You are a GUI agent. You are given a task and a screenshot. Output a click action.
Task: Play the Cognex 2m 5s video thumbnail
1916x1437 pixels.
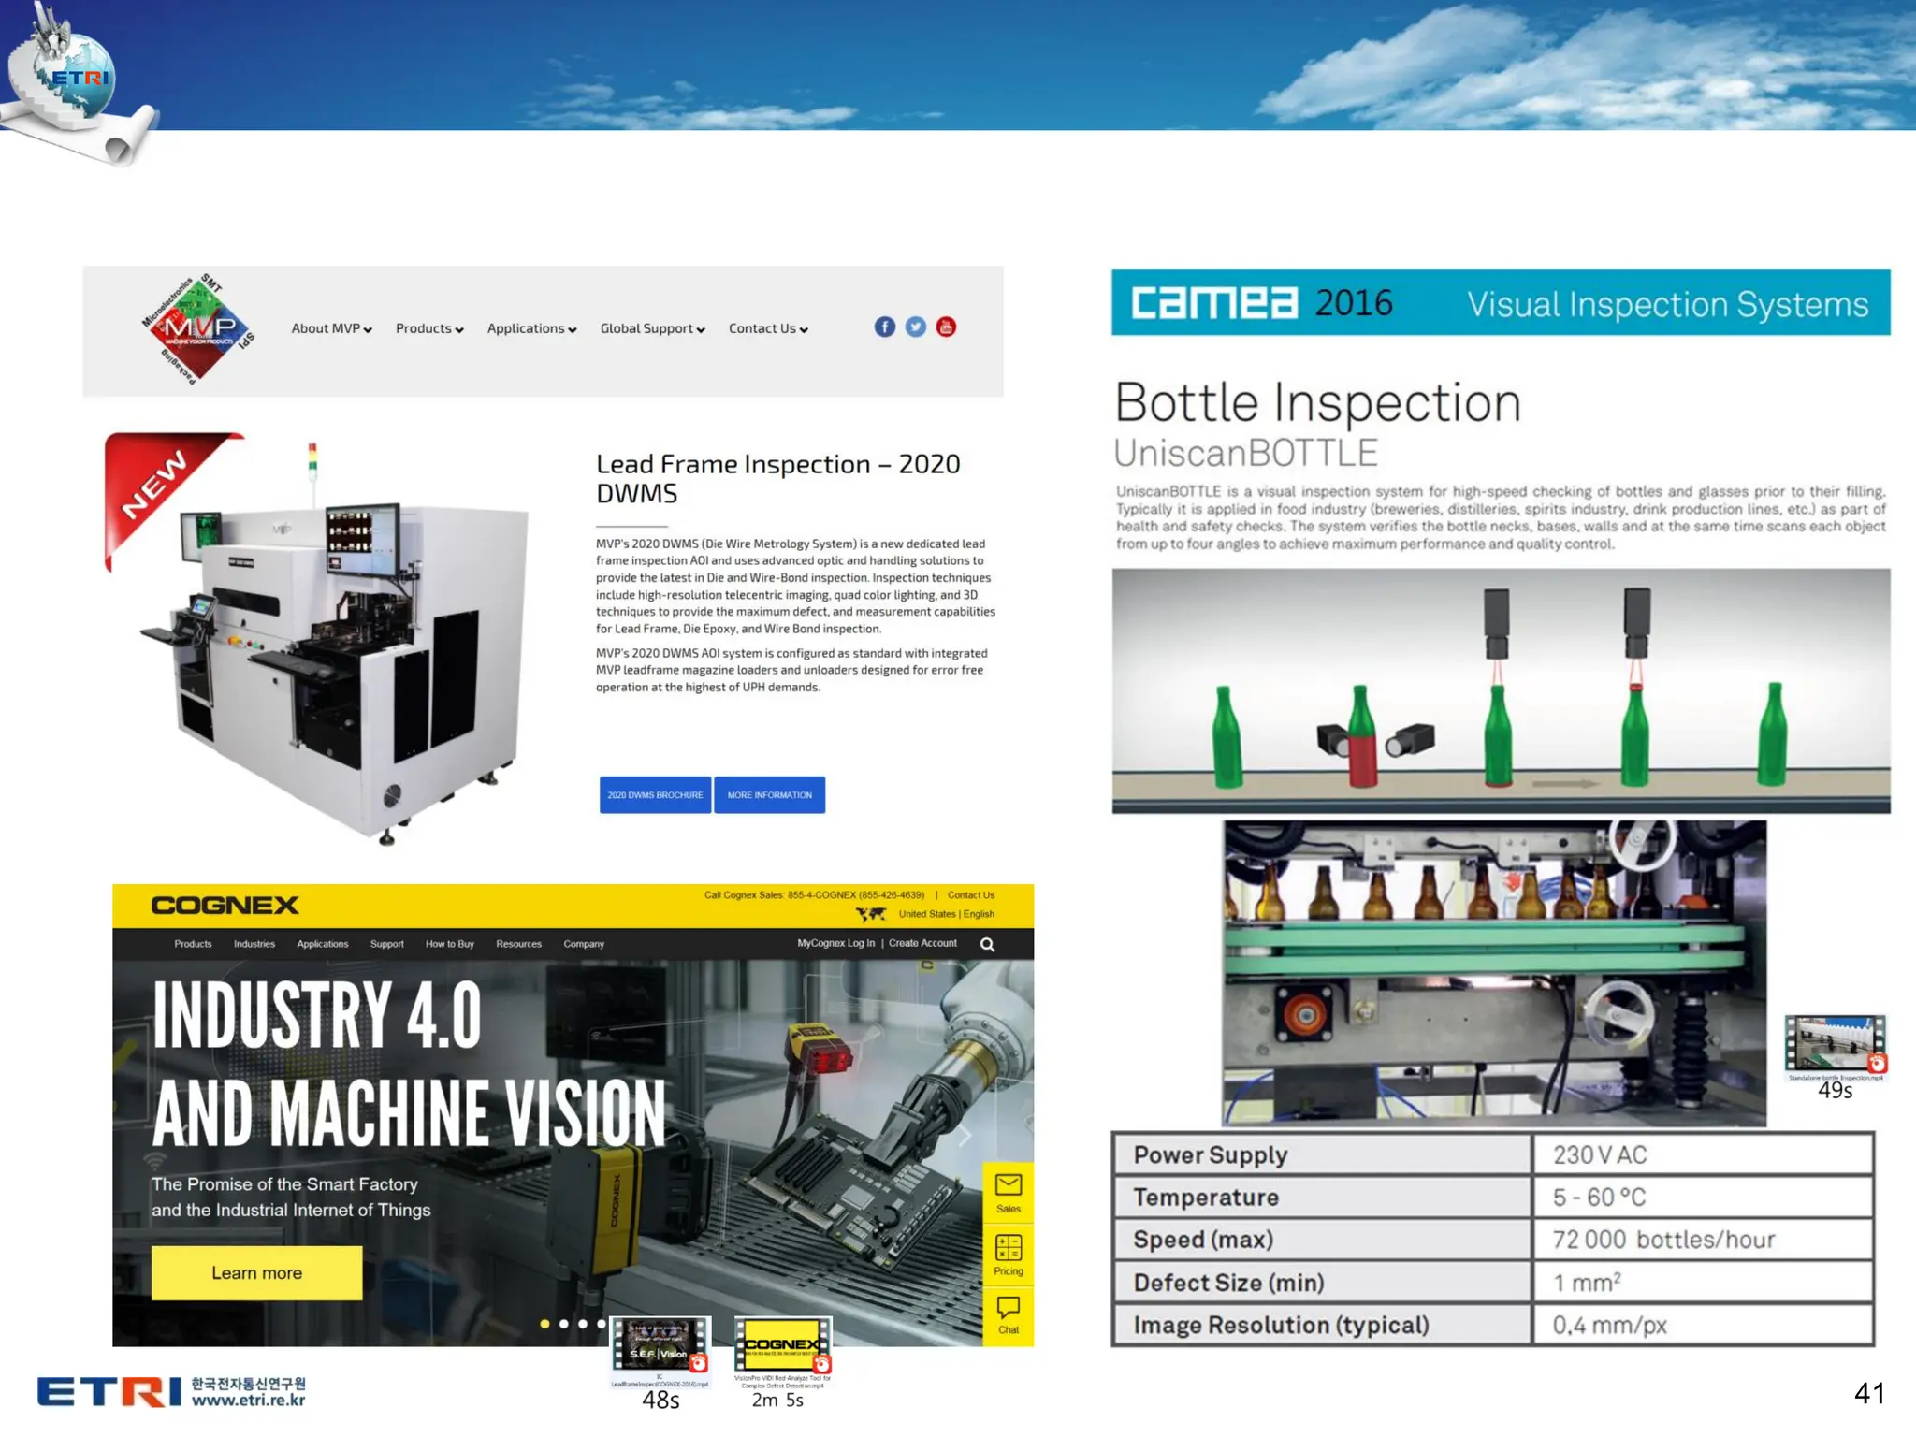coord(782,1345)
